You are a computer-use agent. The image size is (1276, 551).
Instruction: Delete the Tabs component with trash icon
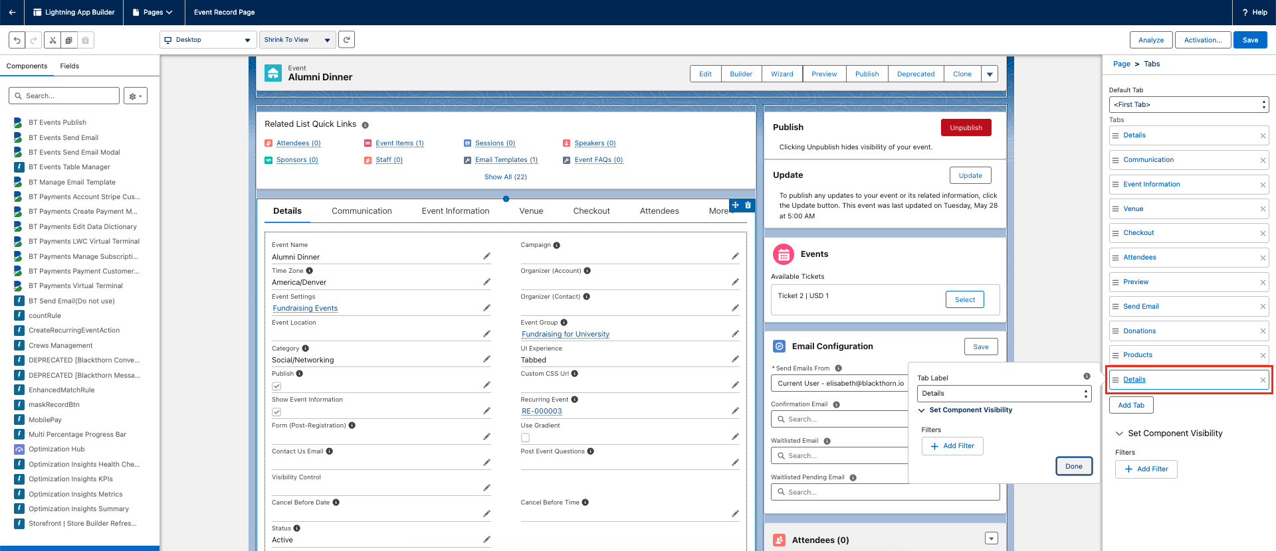[748, 205]
